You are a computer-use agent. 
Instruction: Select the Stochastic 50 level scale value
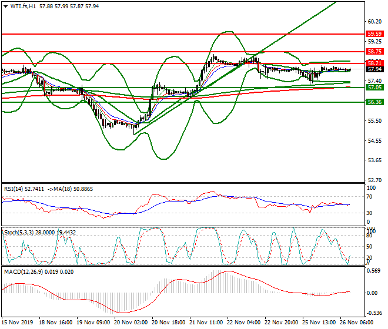click(369, 247)
